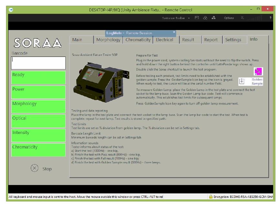
Task: Click the question mark help icon
Action: 270,18
